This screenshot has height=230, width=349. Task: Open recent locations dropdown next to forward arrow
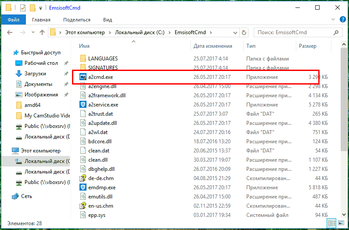[x=33, y=32]
